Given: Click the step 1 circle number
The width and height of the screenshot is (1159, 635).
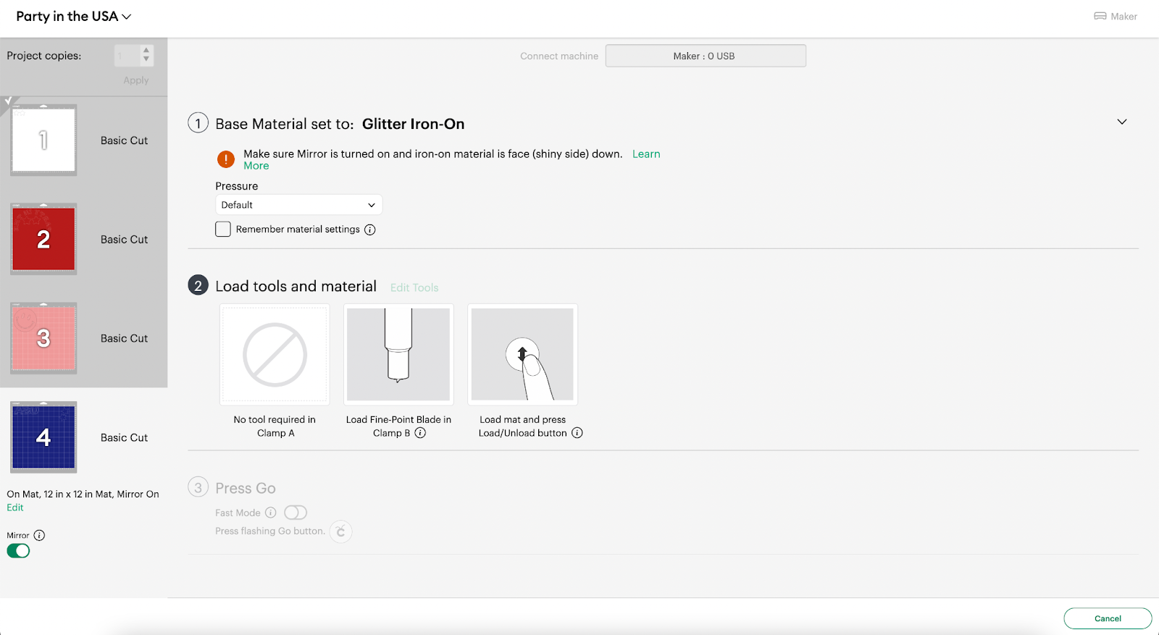Looking at the screenshot, I should click(x=198, y=123).
